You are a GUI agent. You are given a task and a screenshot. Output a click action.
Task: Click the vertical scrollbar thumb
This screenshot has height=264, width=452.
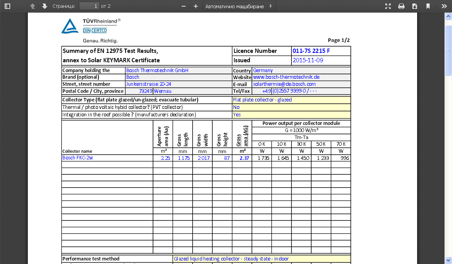tap(448, 50)
